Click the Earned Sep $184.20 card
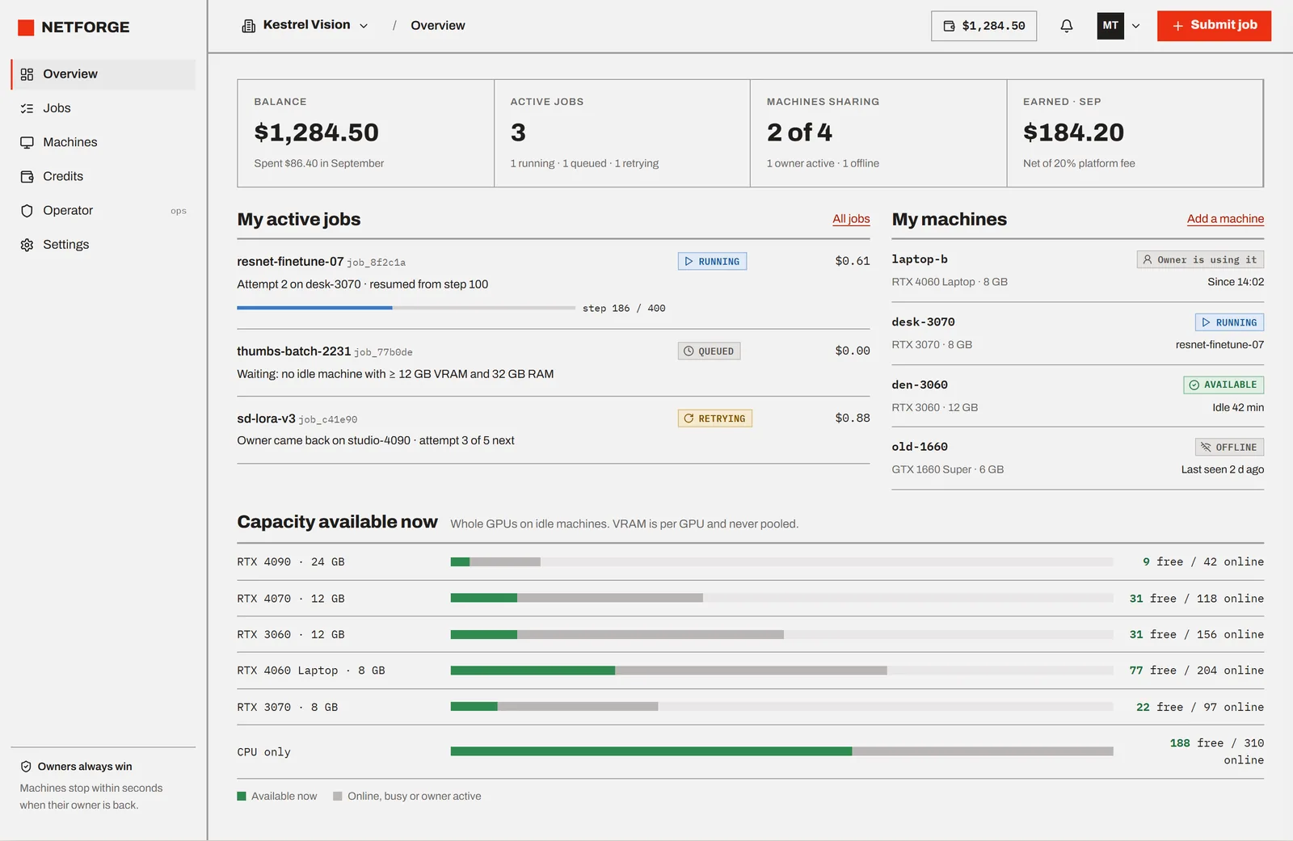This screenshot has height=841, width=1293. [x=1135, y=133]
